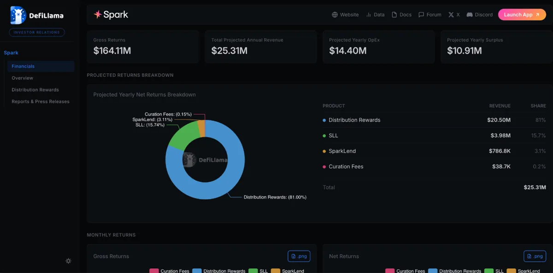Click the 'Distribution Rewards: (81.00%)' chart label

pos(275,197)
